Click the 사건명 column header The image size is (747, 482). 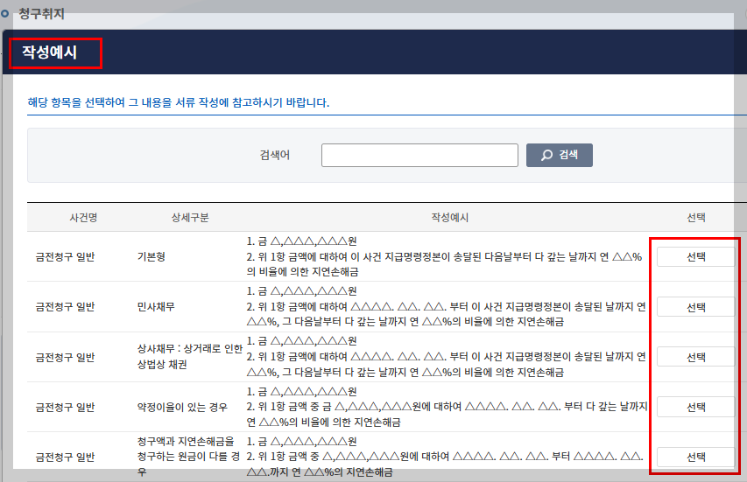point(83,218)
